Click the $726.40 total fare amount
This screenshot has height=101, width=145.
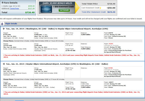coord(30,12)
